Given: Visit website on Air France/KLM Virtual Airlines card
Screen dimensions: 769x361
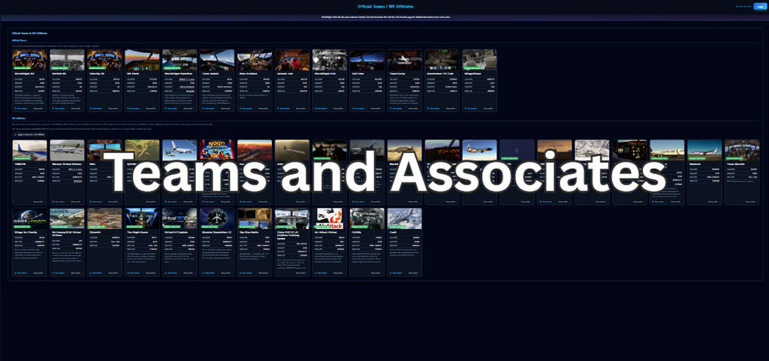Looking at the screenshot, I should pos(59,273).
